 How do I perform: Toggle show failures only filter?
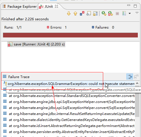[82, 13]
